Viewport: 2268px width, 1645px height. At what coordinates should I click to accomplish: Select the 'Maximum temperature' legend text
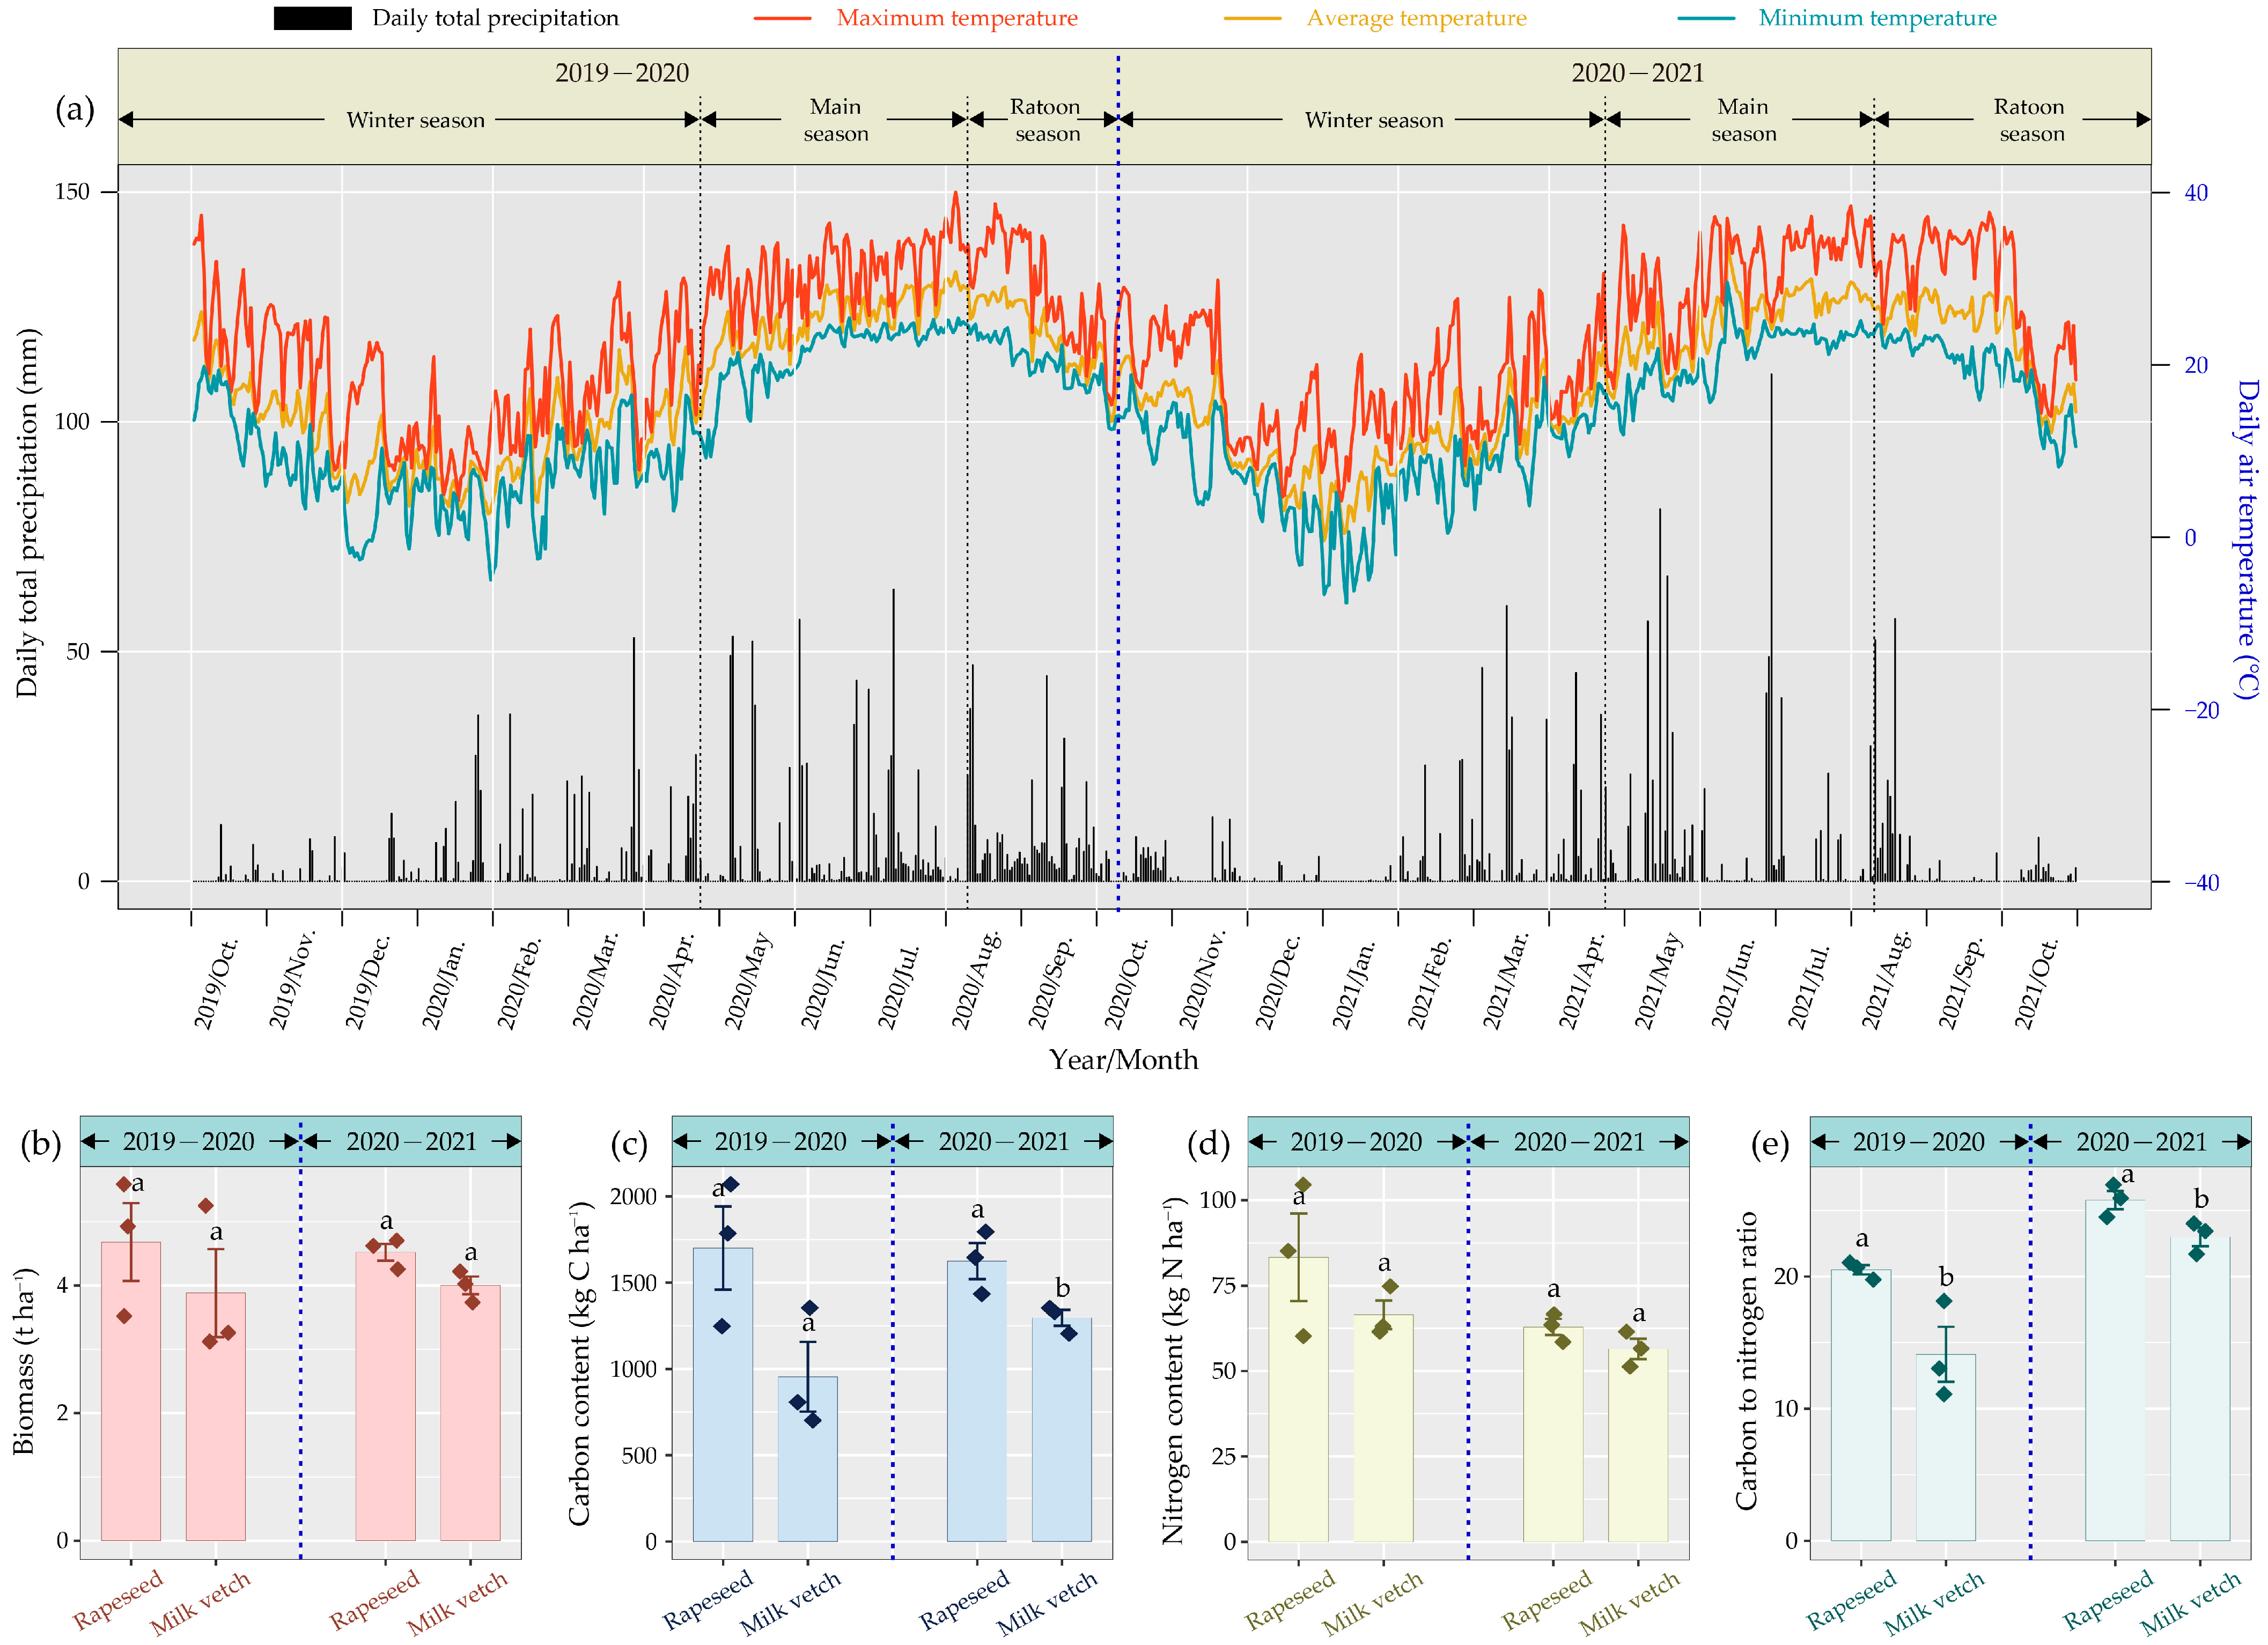point(957,18)
